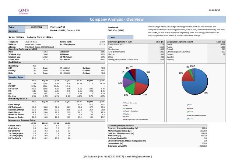Click the Enterprise Value (M) label
Image resolution: width=235 pixels, height=167 pixels.
(117, 146)
